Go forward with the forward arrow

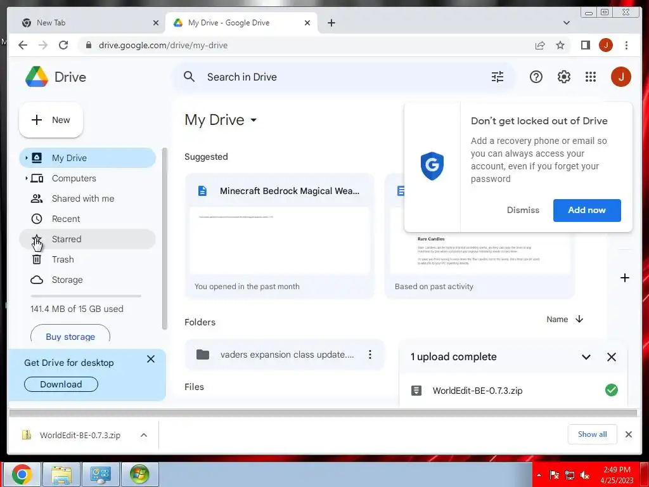click(x=43, y=45)
